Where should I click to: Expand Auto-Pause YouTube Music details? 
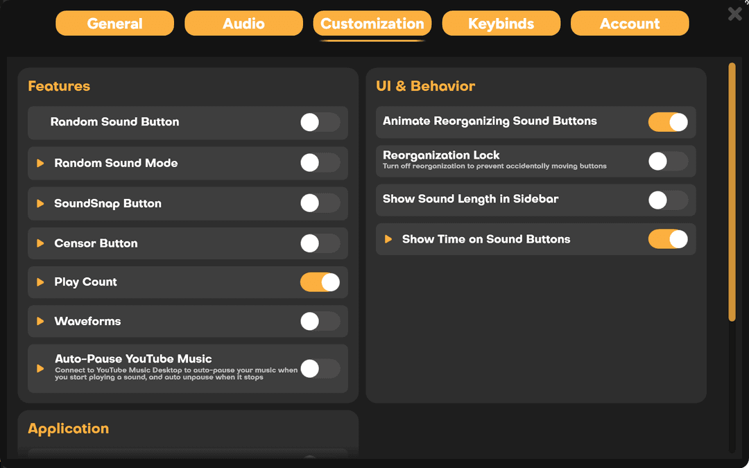(40, 368)
